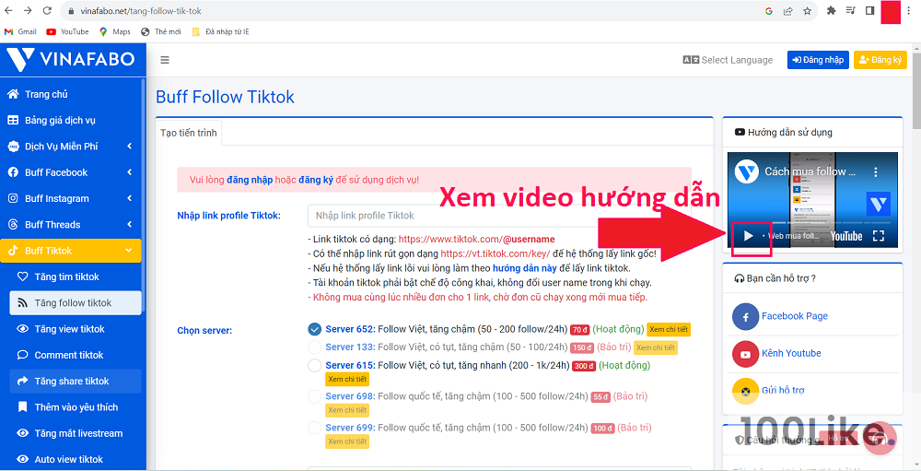This screenshot has height=471, width=921.
Task: Open Comment tiktok
Action: (x=76, y=355)
